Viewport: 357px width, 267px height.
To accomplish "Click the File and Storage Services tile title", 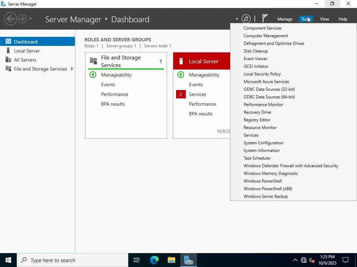I will (x=121, y=61).
